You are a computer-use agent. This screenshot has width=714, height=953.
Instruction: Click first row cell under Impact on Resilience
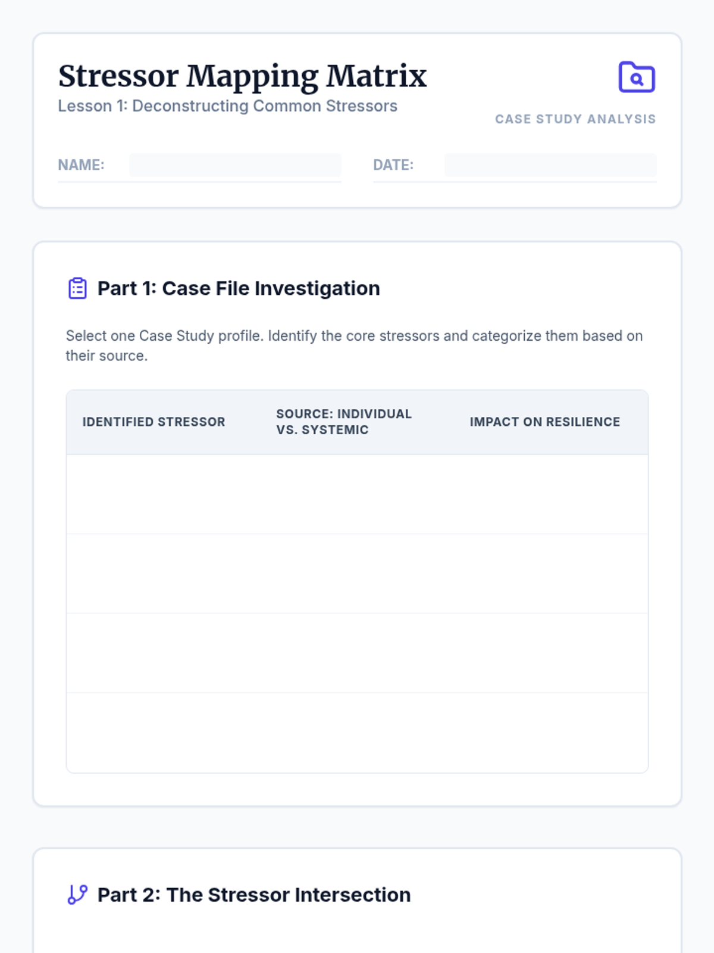(x=551, y=494)
